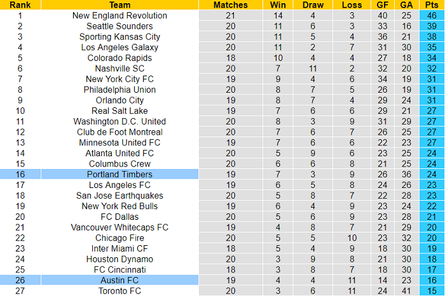The image size is (445, 296).
Task: Click the GF column header
Action: (x=382, y=4)
